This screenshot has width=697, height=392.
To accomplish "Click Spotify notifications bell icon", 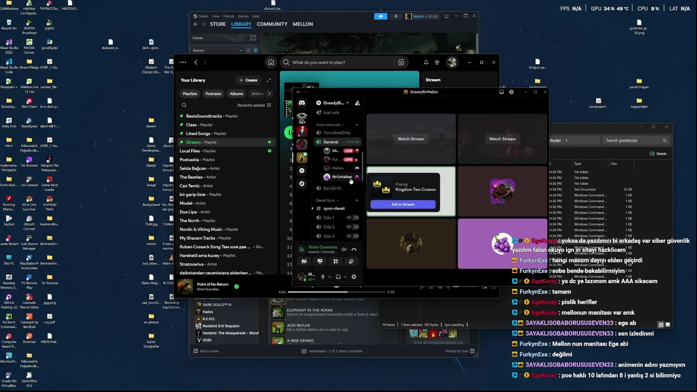I will click(426, 62).
